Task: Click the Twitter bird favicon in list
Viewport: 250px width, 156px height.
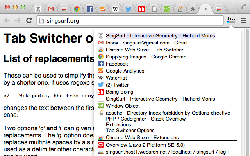Action: (x=101, y=85)
